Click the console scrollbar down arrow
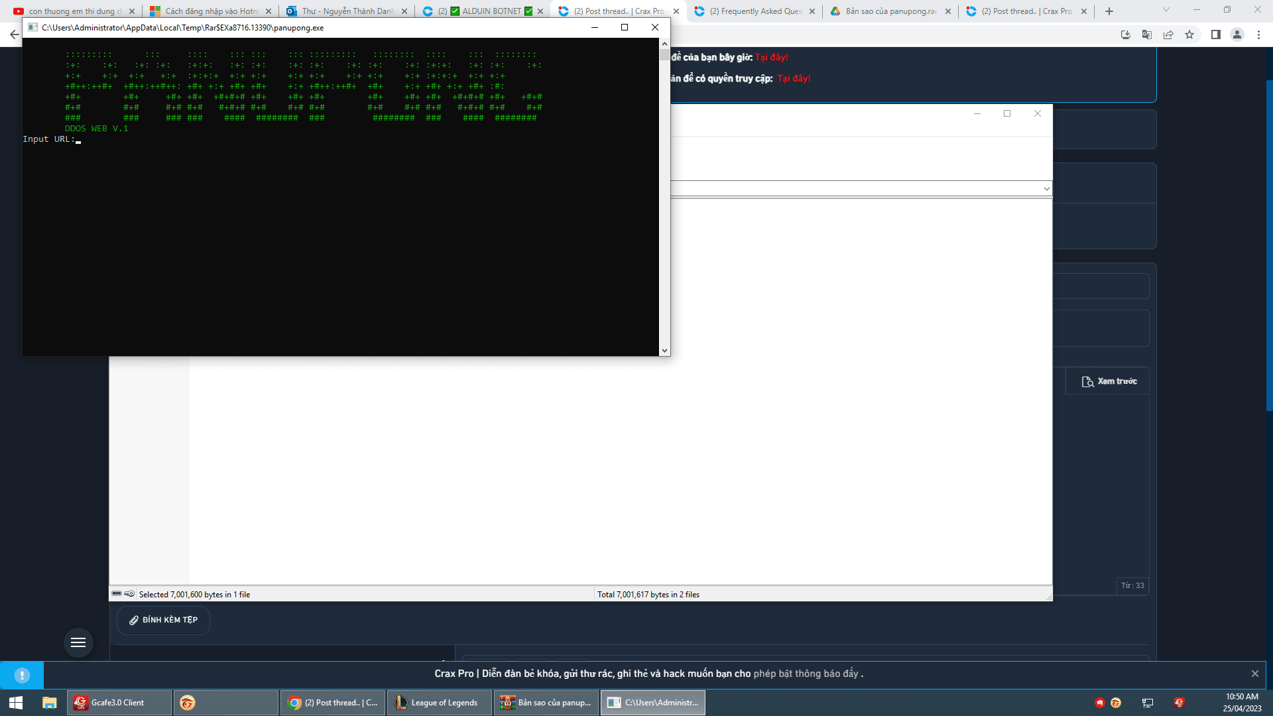This screenshot has width=1273, height=716. 664,350
